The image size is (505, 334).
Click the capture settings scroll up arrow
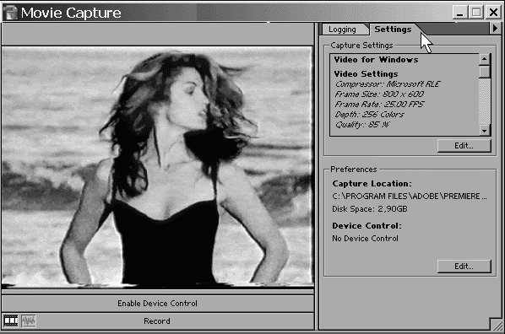click(484, 59)
